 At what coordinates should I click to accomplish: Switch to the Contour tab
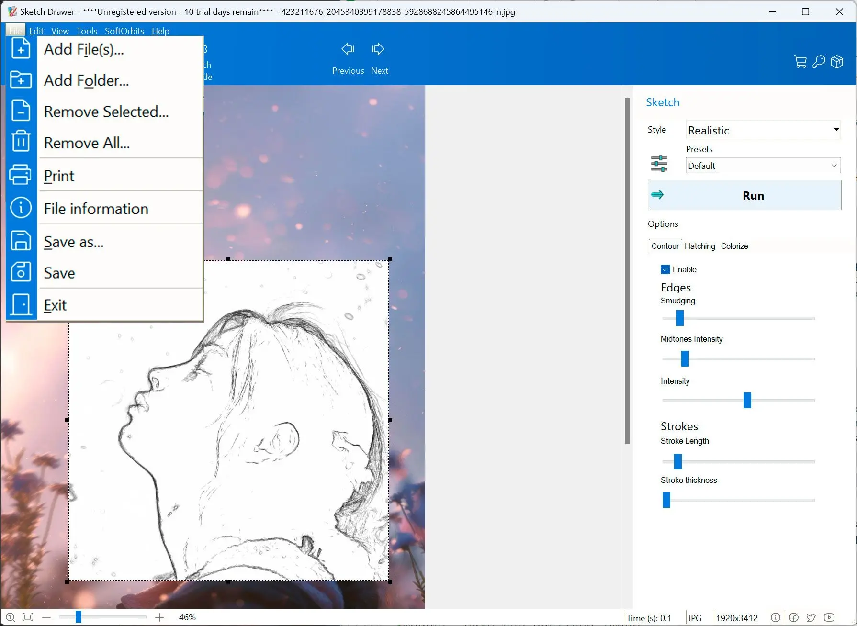[x=665, y=246]
